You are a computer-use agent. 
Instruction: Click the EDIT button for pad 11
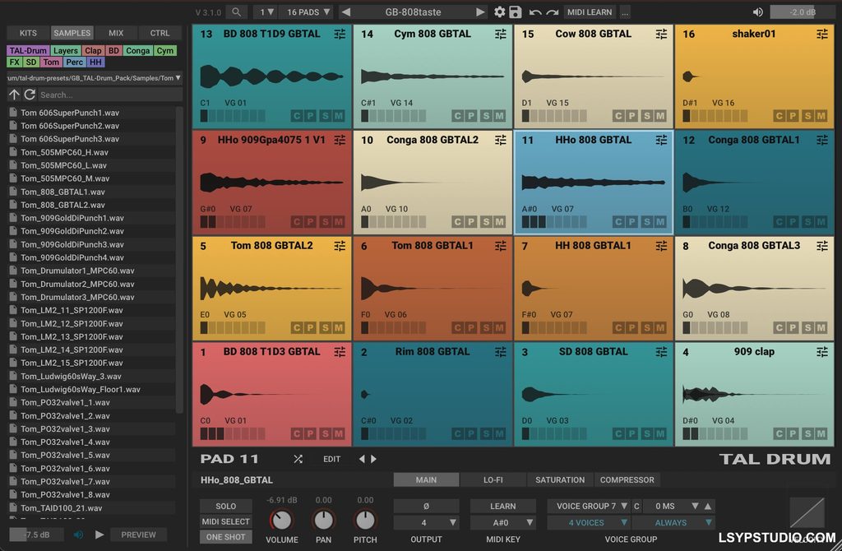[x=332, y=459]
